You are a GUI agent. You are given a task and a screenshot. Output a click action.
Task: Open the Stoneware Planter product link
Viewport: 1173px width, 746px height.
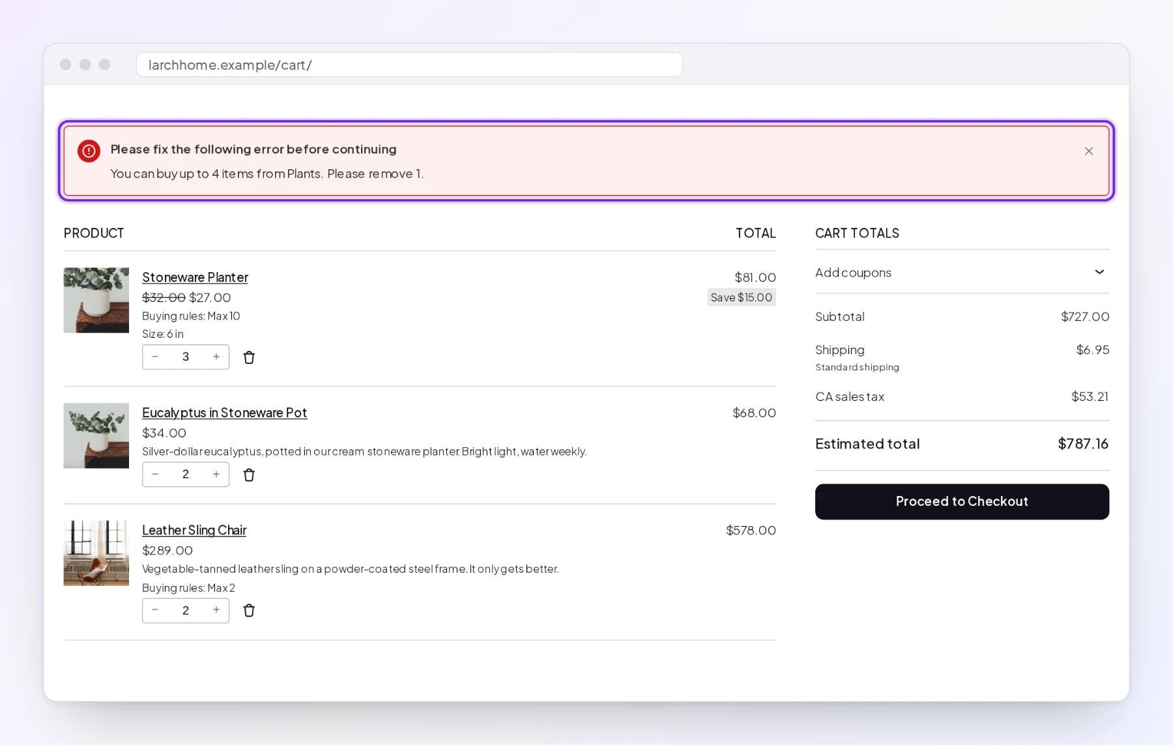click(x=195, y=277)
